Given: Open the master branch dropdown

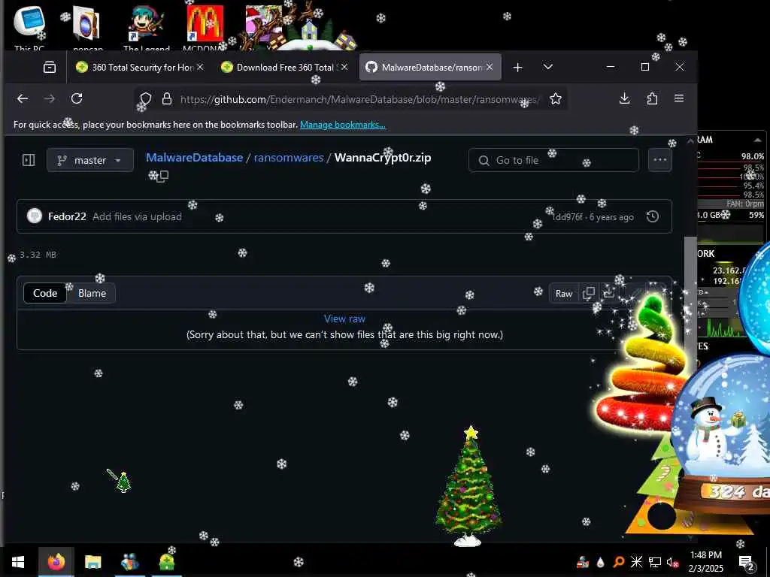Looking at the screenshot, I should pyautogui.click(x=90, y=160).
